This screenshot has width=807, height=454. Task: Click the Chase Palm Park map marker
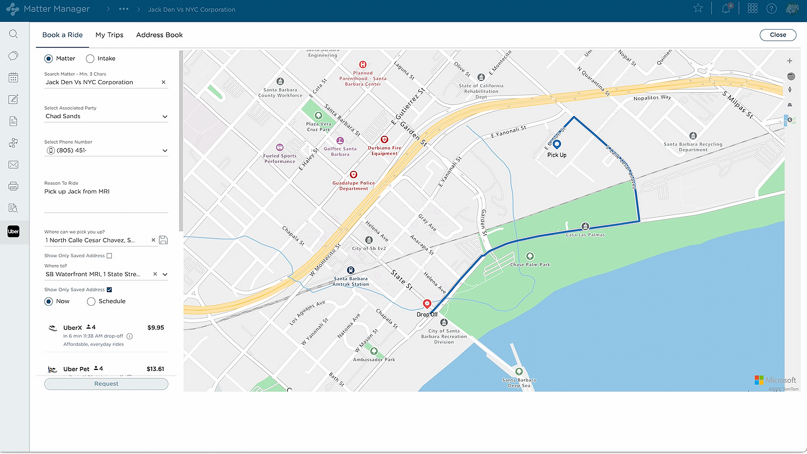point(530,256)
